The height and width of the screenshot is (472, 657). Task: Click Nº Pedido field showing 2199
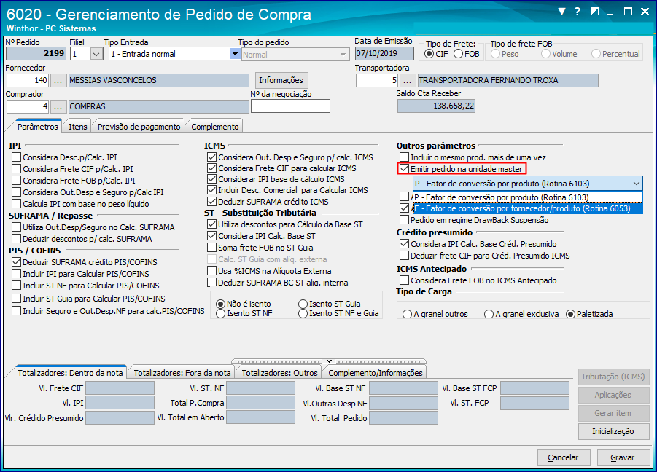pos(36,54)
